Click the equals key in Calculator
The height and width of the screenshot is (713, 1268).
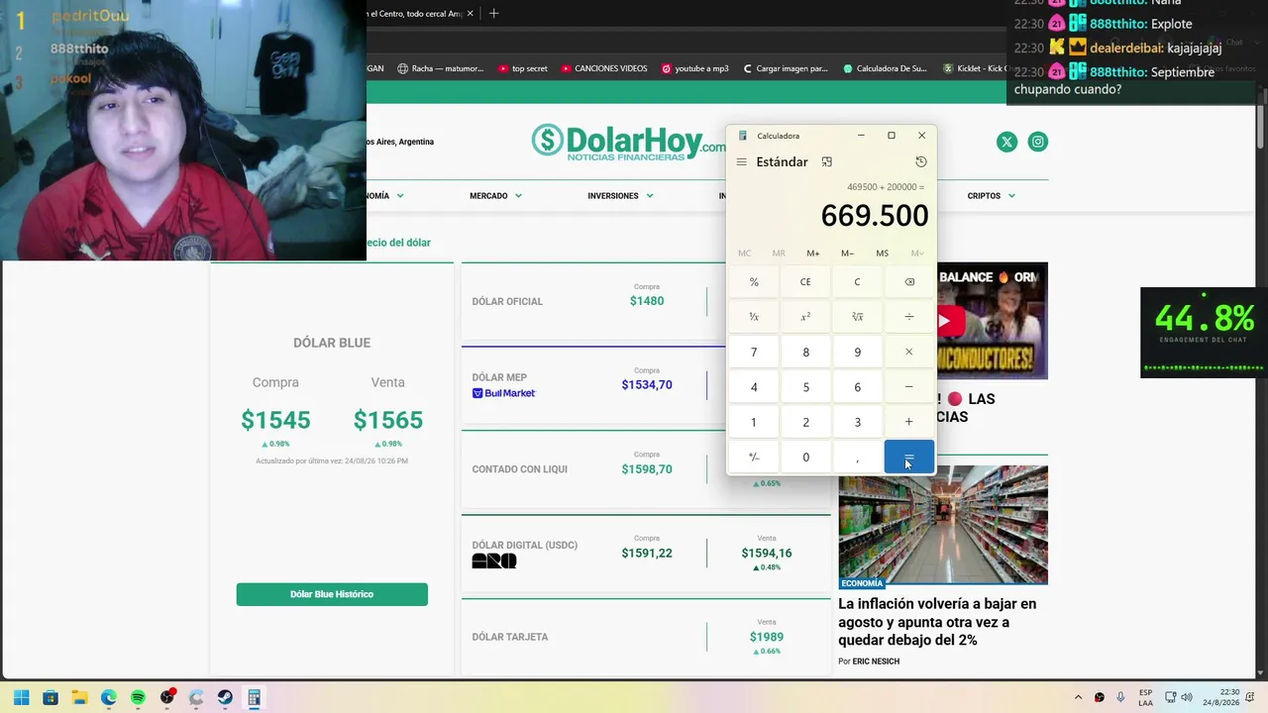click(x=909, y=457)
